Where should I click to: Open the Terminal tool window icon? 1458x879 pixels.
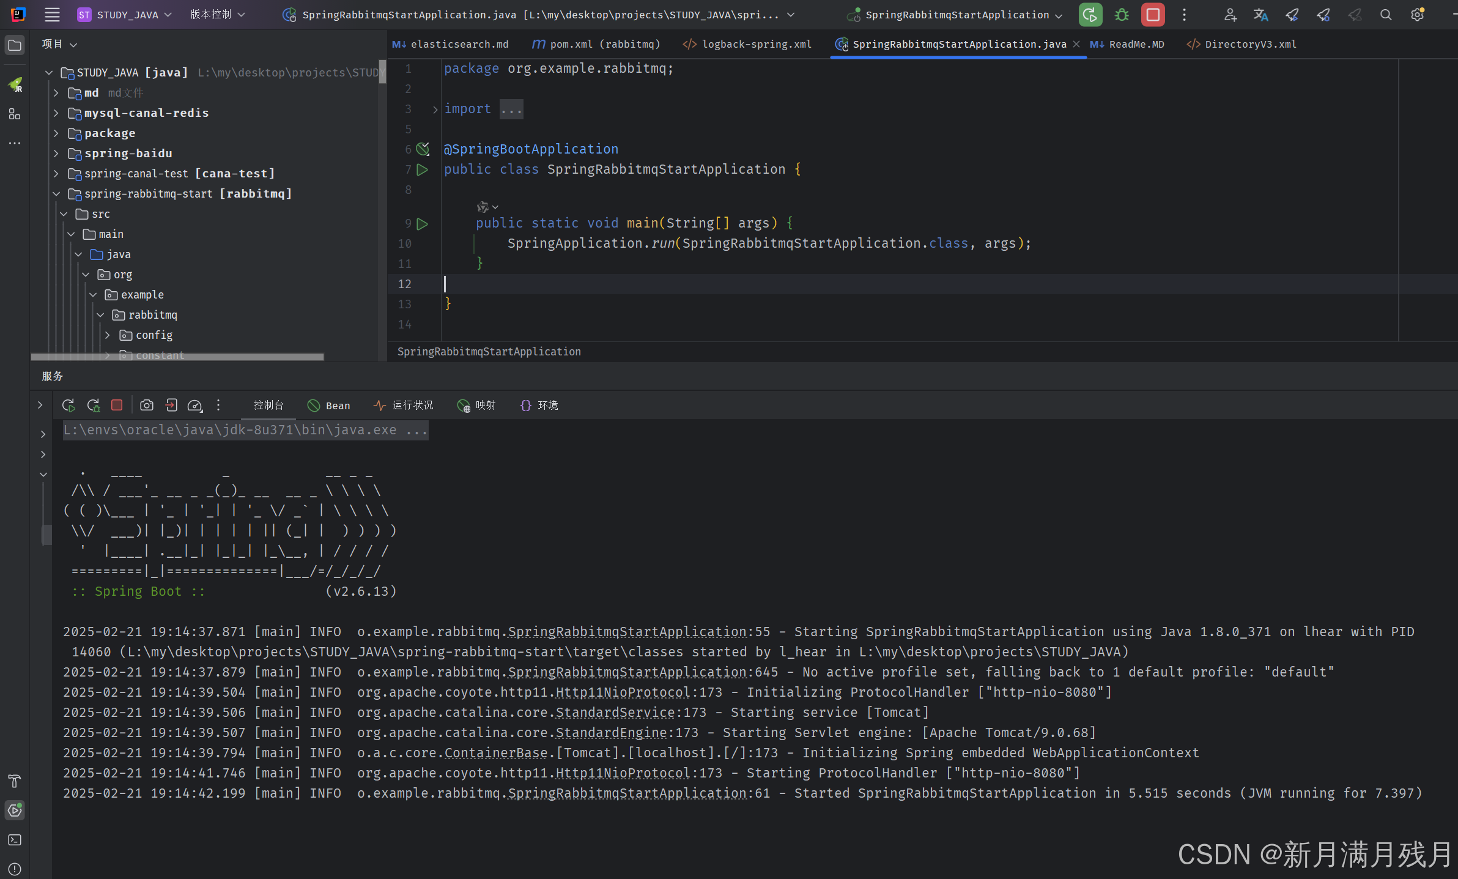pos(15,840)
